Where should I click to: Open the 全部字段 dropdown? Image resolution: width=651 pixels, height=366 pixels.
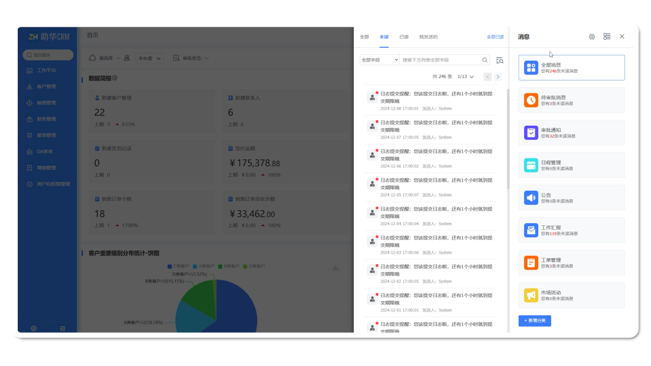tap(379, 60)
